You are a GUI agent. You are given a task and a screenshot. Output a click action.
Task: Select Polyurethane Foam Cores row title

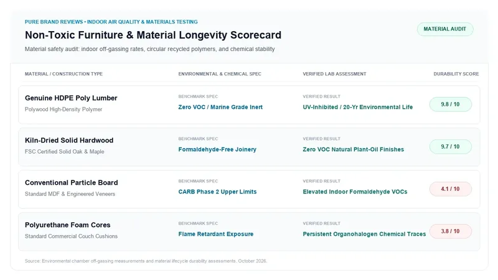click(68, 225)
